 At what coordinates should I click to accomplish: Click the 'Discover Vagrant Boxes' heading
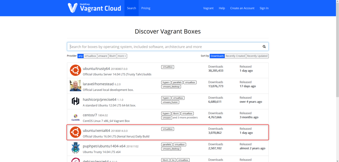(x=168, y=31)
